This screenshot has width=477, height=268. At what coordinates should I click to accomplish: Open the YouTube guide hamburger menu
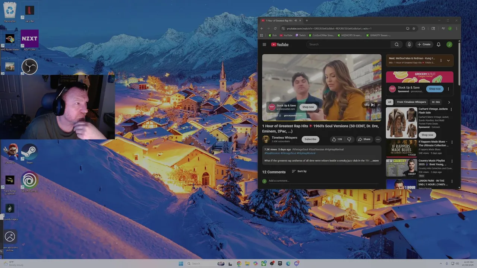pos(264,45)
